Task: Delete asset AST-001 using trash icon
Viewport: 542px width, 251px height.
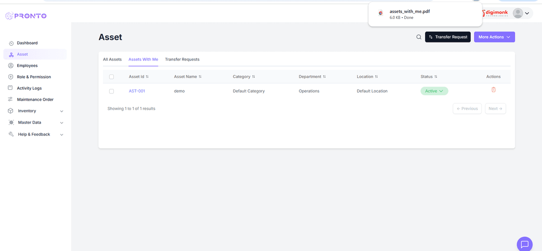Action: (493, 90)
